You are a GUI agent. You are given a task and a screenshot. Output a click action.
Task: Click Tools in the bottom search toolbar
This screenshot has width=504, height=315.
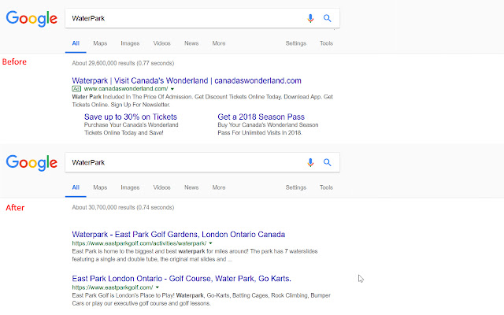click(326, 187)
